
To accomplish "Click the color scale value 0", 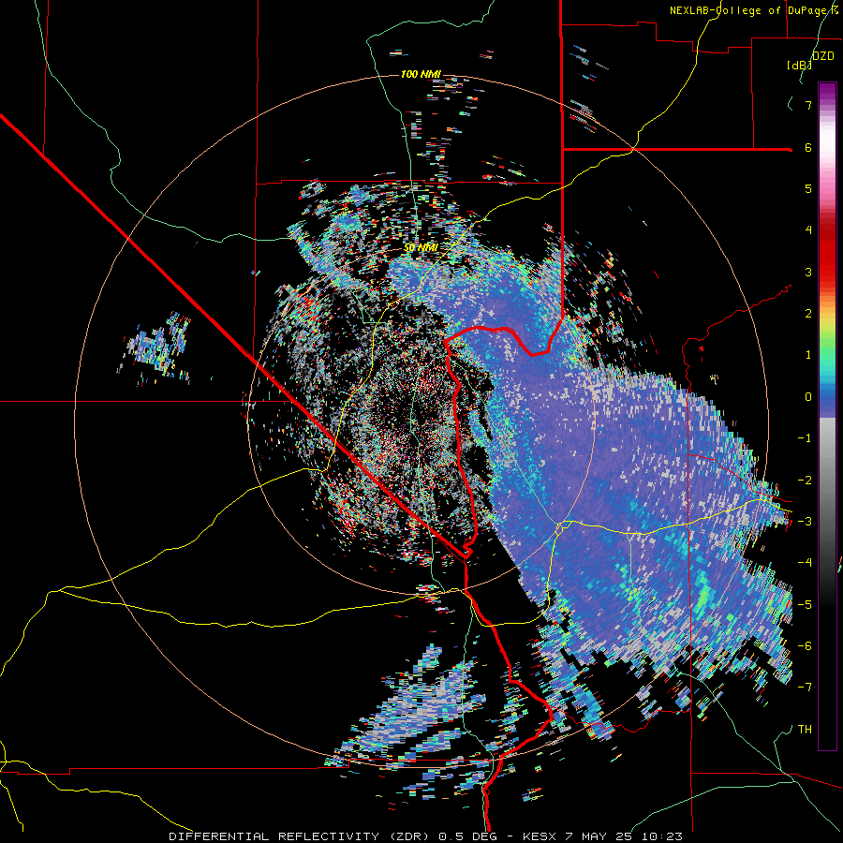I will pos(808,397).
